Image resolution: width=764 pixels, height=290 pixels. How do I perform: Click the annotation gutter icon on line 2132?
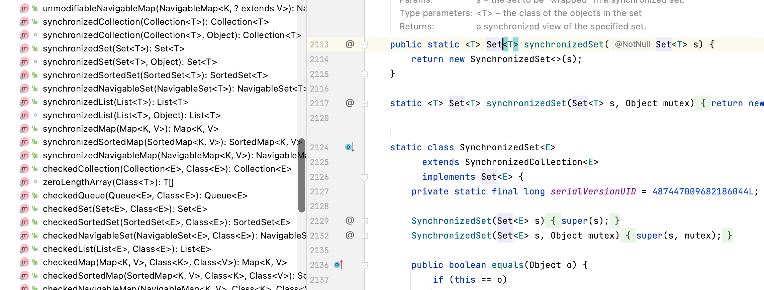coord(350,235)
